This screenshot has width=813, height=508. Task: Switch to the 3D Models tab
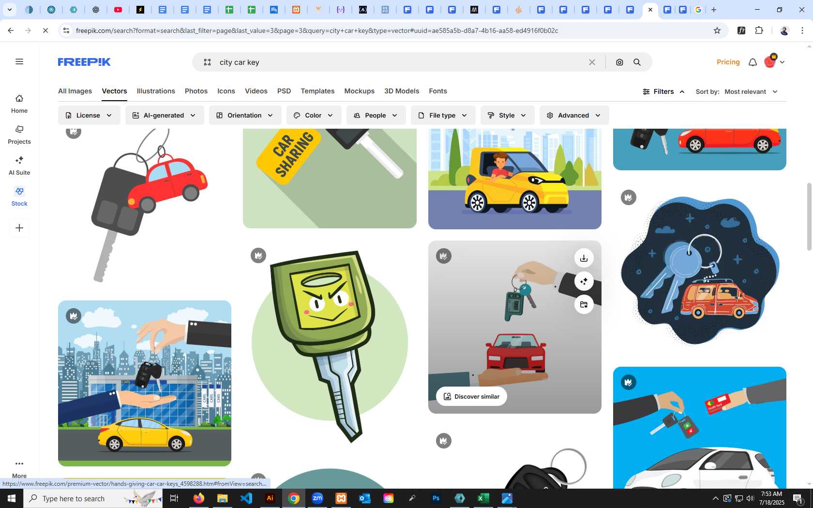(x=402, y=91)
